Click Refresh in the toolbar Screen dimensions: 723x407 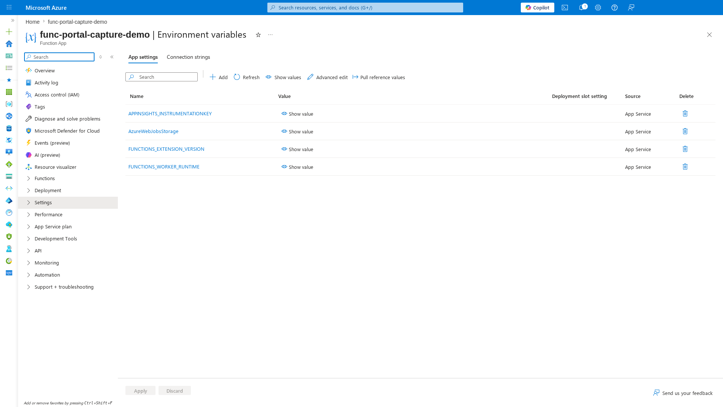247,77
